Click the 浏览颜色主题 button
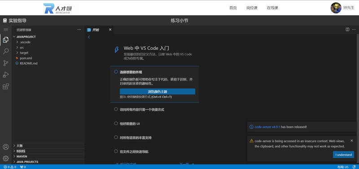The image size is (359, 169). tap(158, 92)
